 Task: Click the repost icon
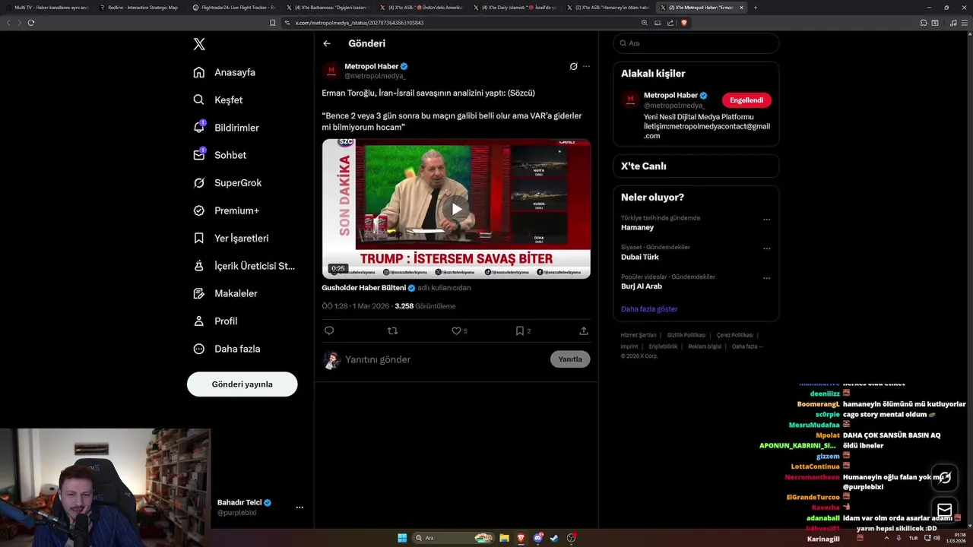pos(393,331)
